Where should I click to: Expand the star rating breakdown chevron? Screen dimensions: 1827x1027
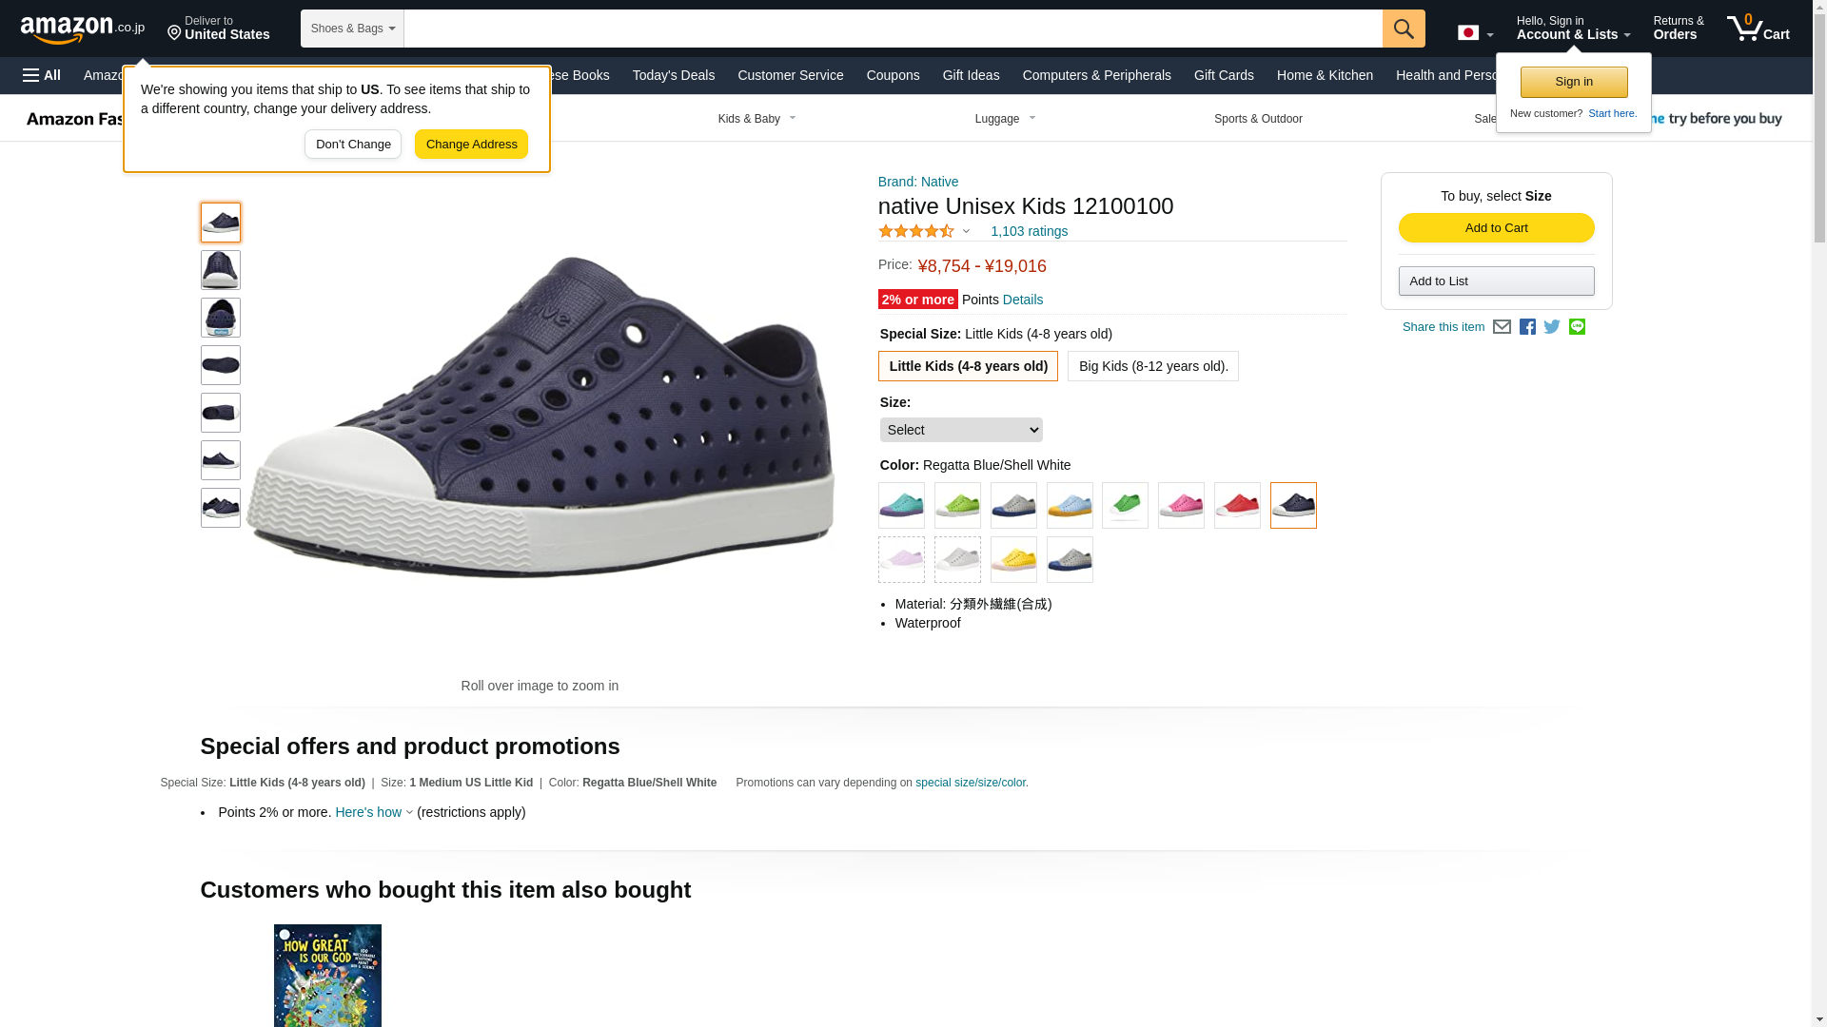point(966,231)
